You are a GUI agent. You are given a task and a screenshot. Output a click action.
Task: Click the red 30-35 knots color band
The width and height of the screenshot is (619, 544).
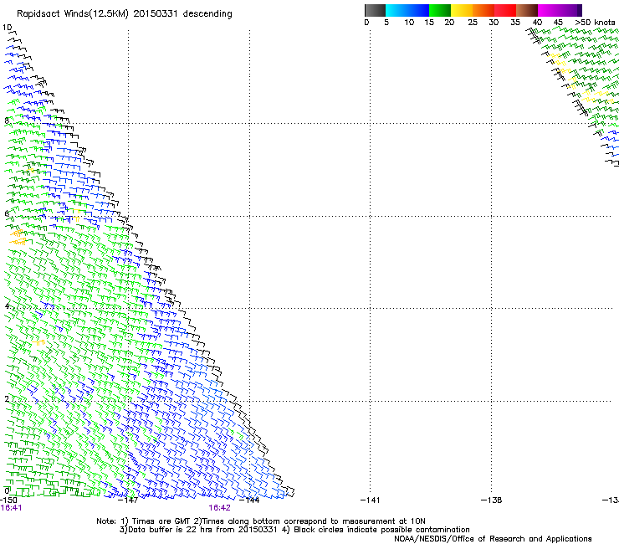(505, 10)
